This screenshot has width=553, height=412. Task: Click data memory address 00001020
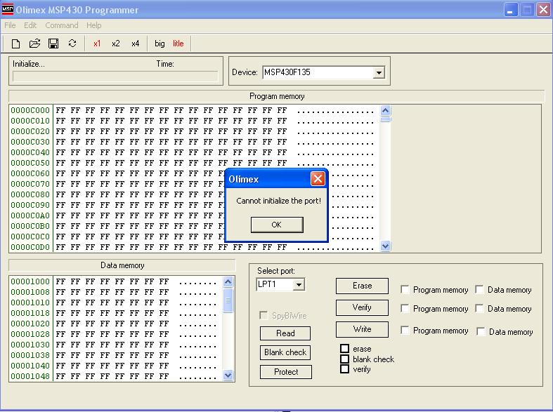pos(30,324)
